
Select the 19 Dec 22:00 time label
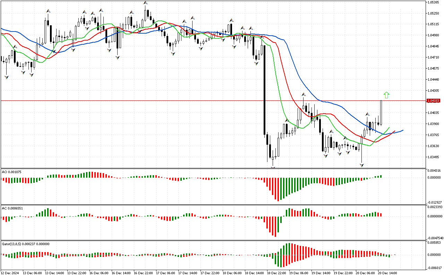click(343, 273)
